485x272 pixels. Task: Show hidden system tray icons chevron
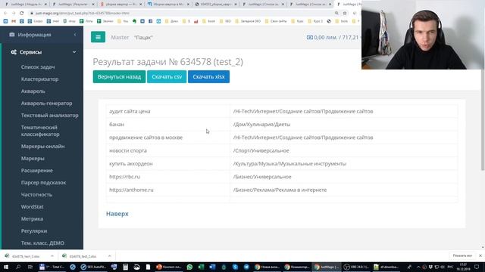[418, 267]
